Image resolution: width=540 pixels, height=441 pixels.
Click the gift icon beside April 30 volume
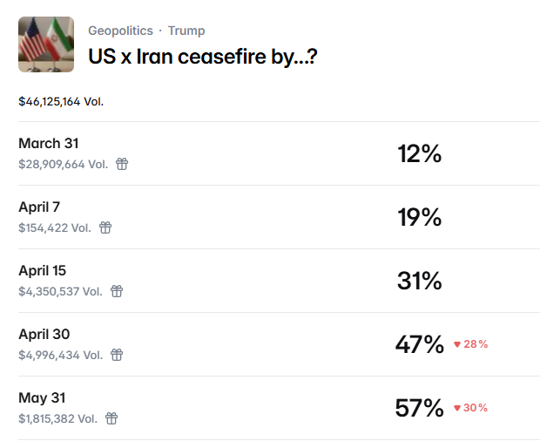coord(117,355)
